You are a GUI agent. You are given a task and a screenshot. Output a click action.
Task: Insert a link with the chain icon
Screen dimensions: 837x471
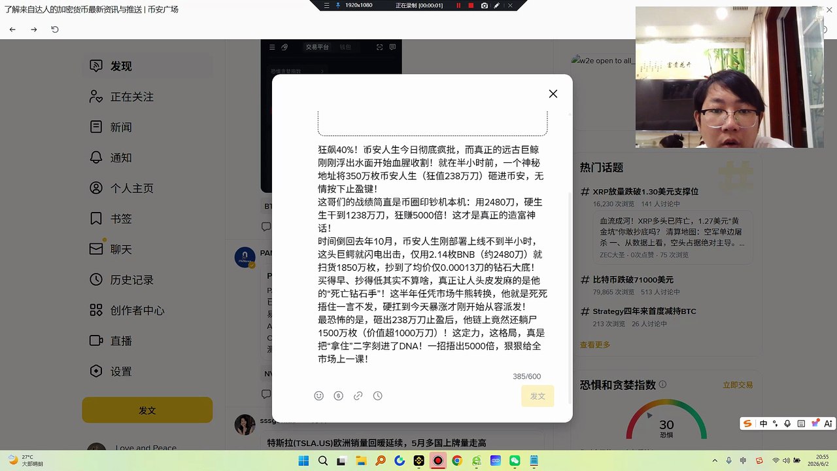(x=358, y=396)
